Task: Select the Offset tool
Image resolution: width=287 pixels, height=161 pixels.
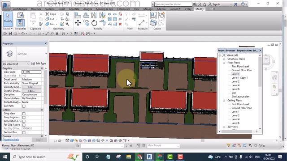Action: (x=86, y=15)
